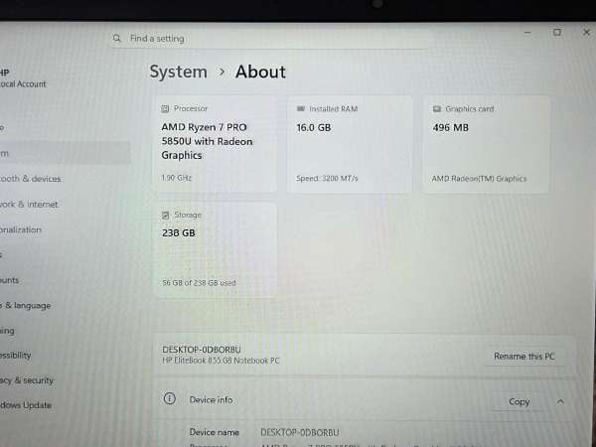Open Time & language settings
The image size is (596, 447).
point(26,306)
